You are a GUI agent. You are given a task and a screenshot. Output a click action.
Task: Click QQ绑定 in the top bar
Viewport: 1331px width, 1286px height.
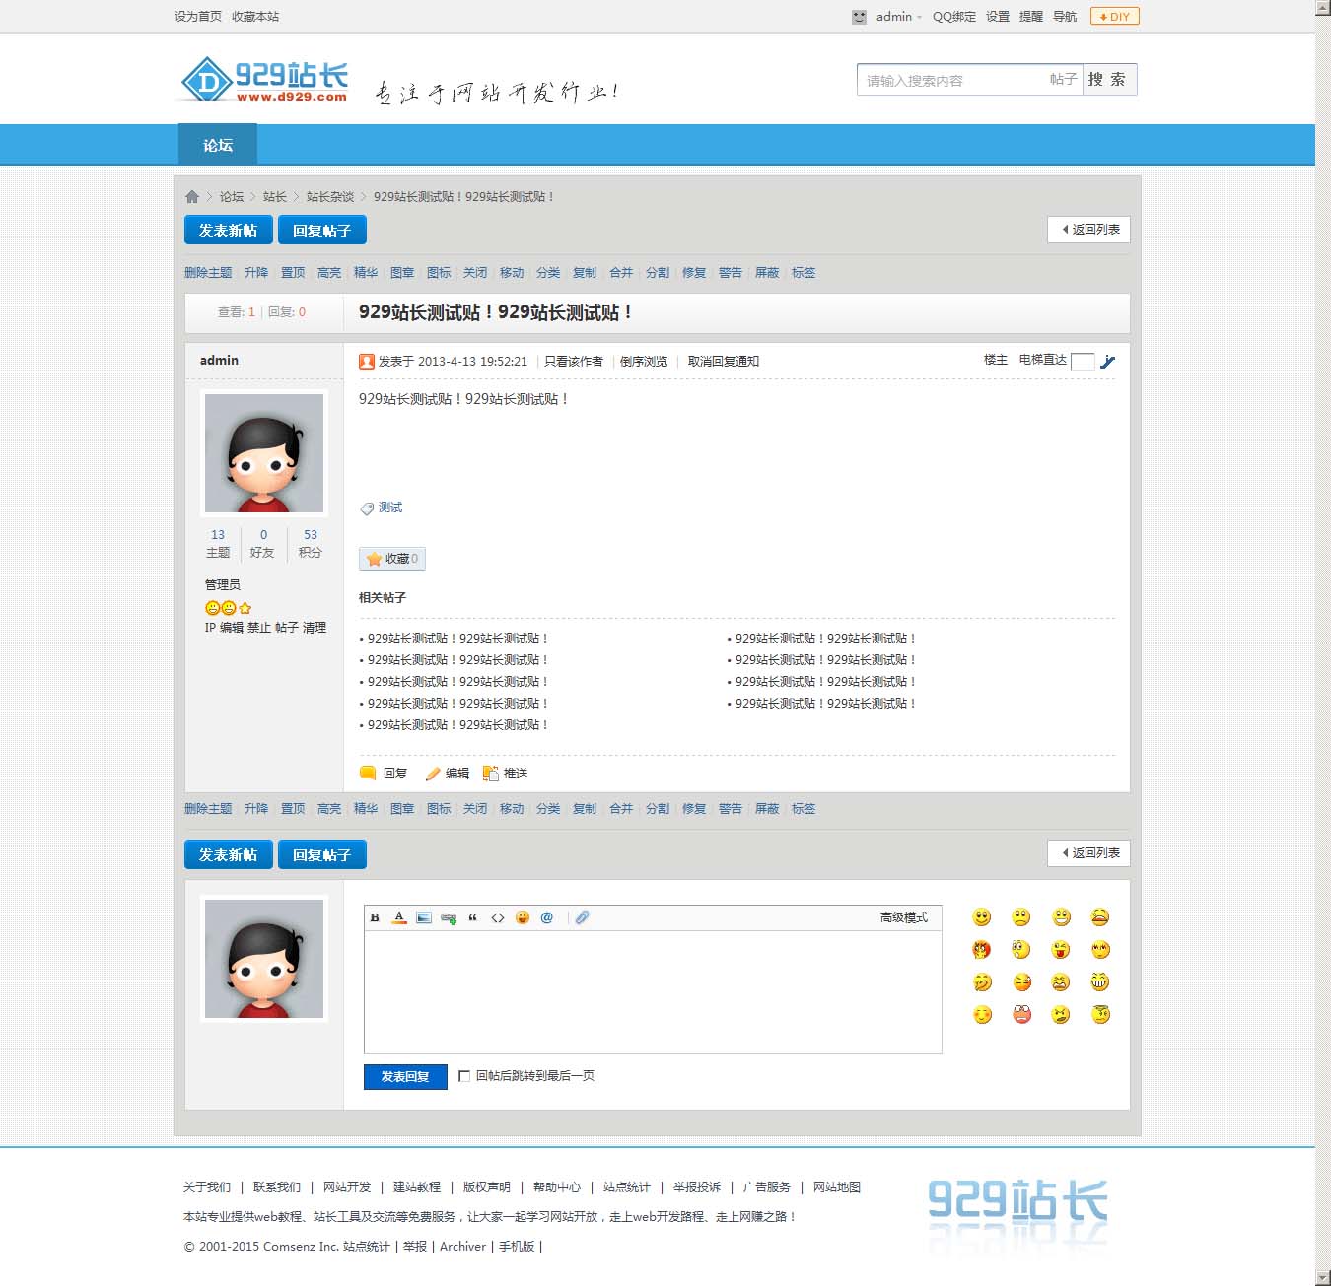(954, 17)
